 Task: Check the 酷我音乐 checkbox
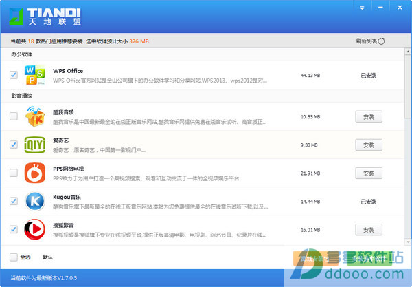click(x=14, y=116)
